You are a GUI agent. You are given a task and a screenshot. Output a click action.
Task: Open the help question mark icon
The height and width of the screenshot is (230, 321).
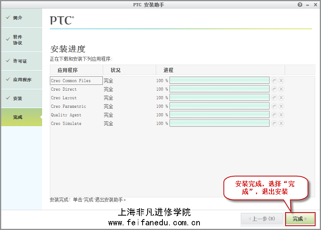[300, 5]
